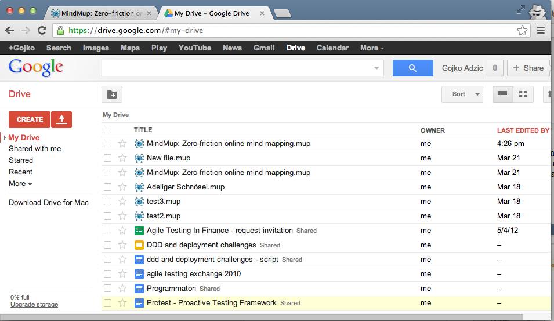Switch to the MindMup browser tab
Viewport: 554px width, 321px height.
pyautogui.click(x=101, y=13)
